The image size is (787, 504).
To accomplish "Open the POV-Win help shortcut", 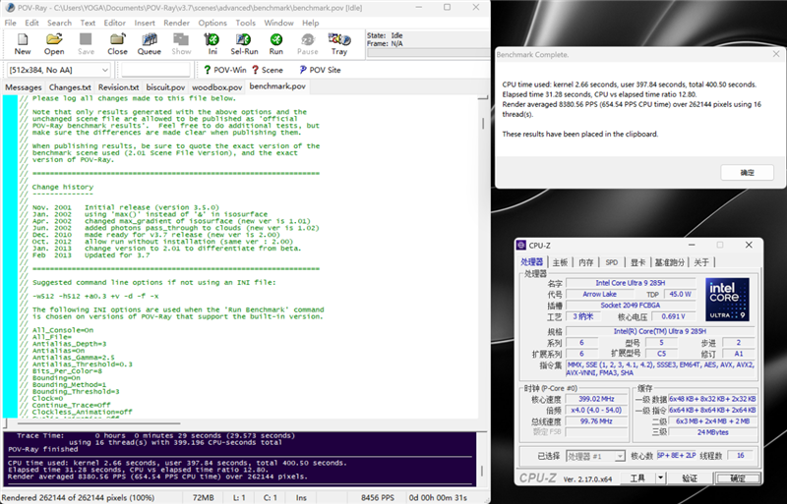I will coord(224,70).
